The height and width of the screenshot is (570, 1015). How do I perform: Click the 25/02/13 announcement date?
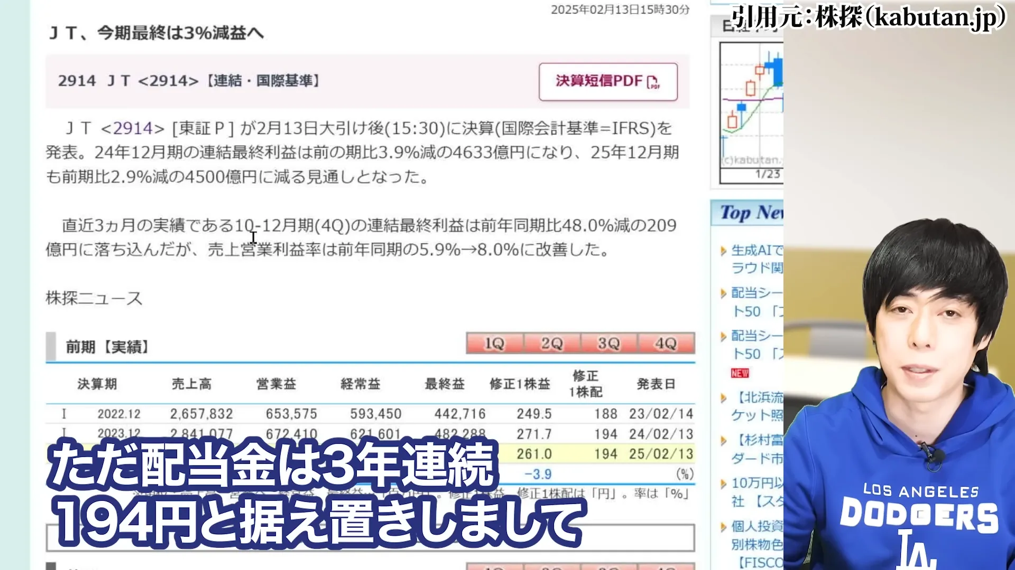tap(661, 454)
